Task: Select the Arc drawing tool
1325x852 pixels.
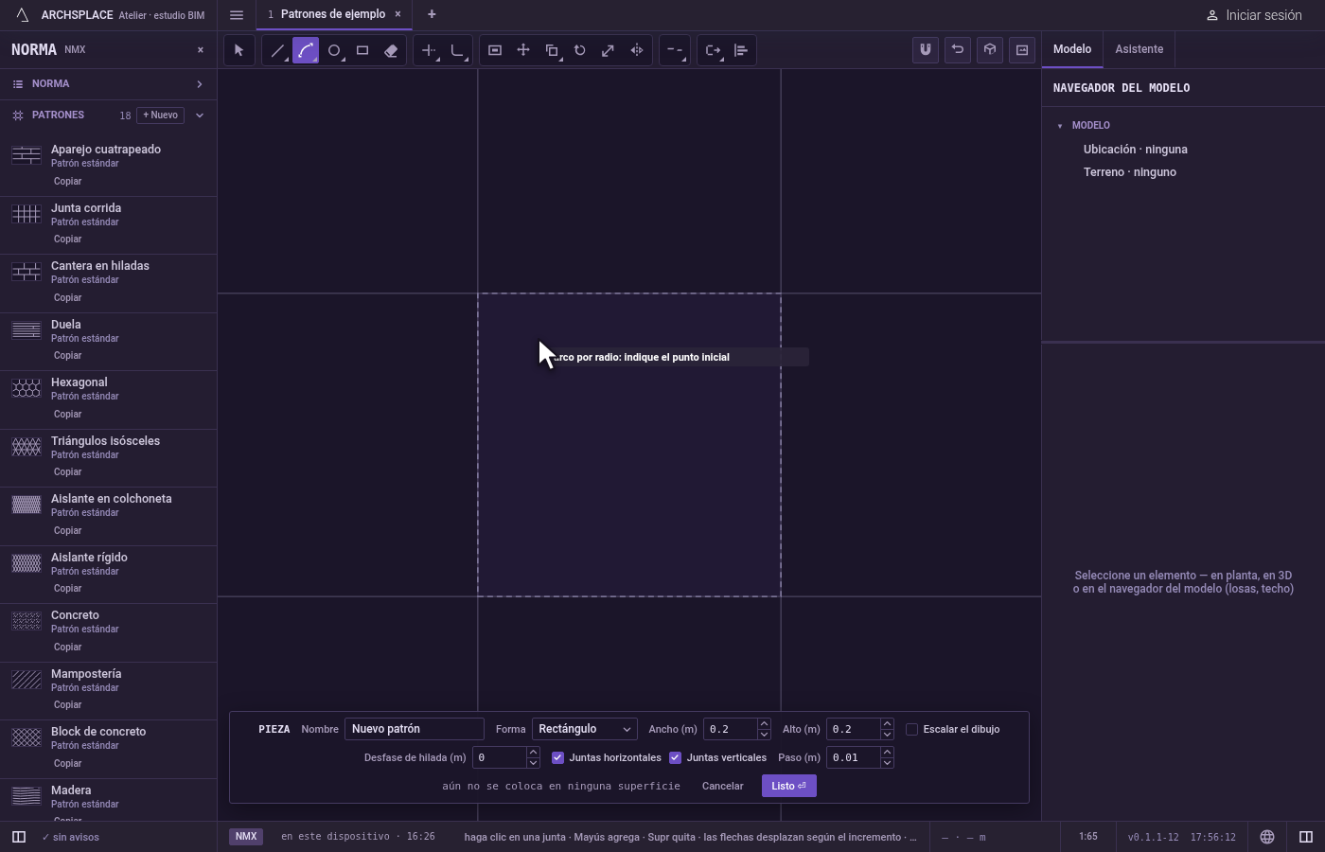Action: pos(306,50)
